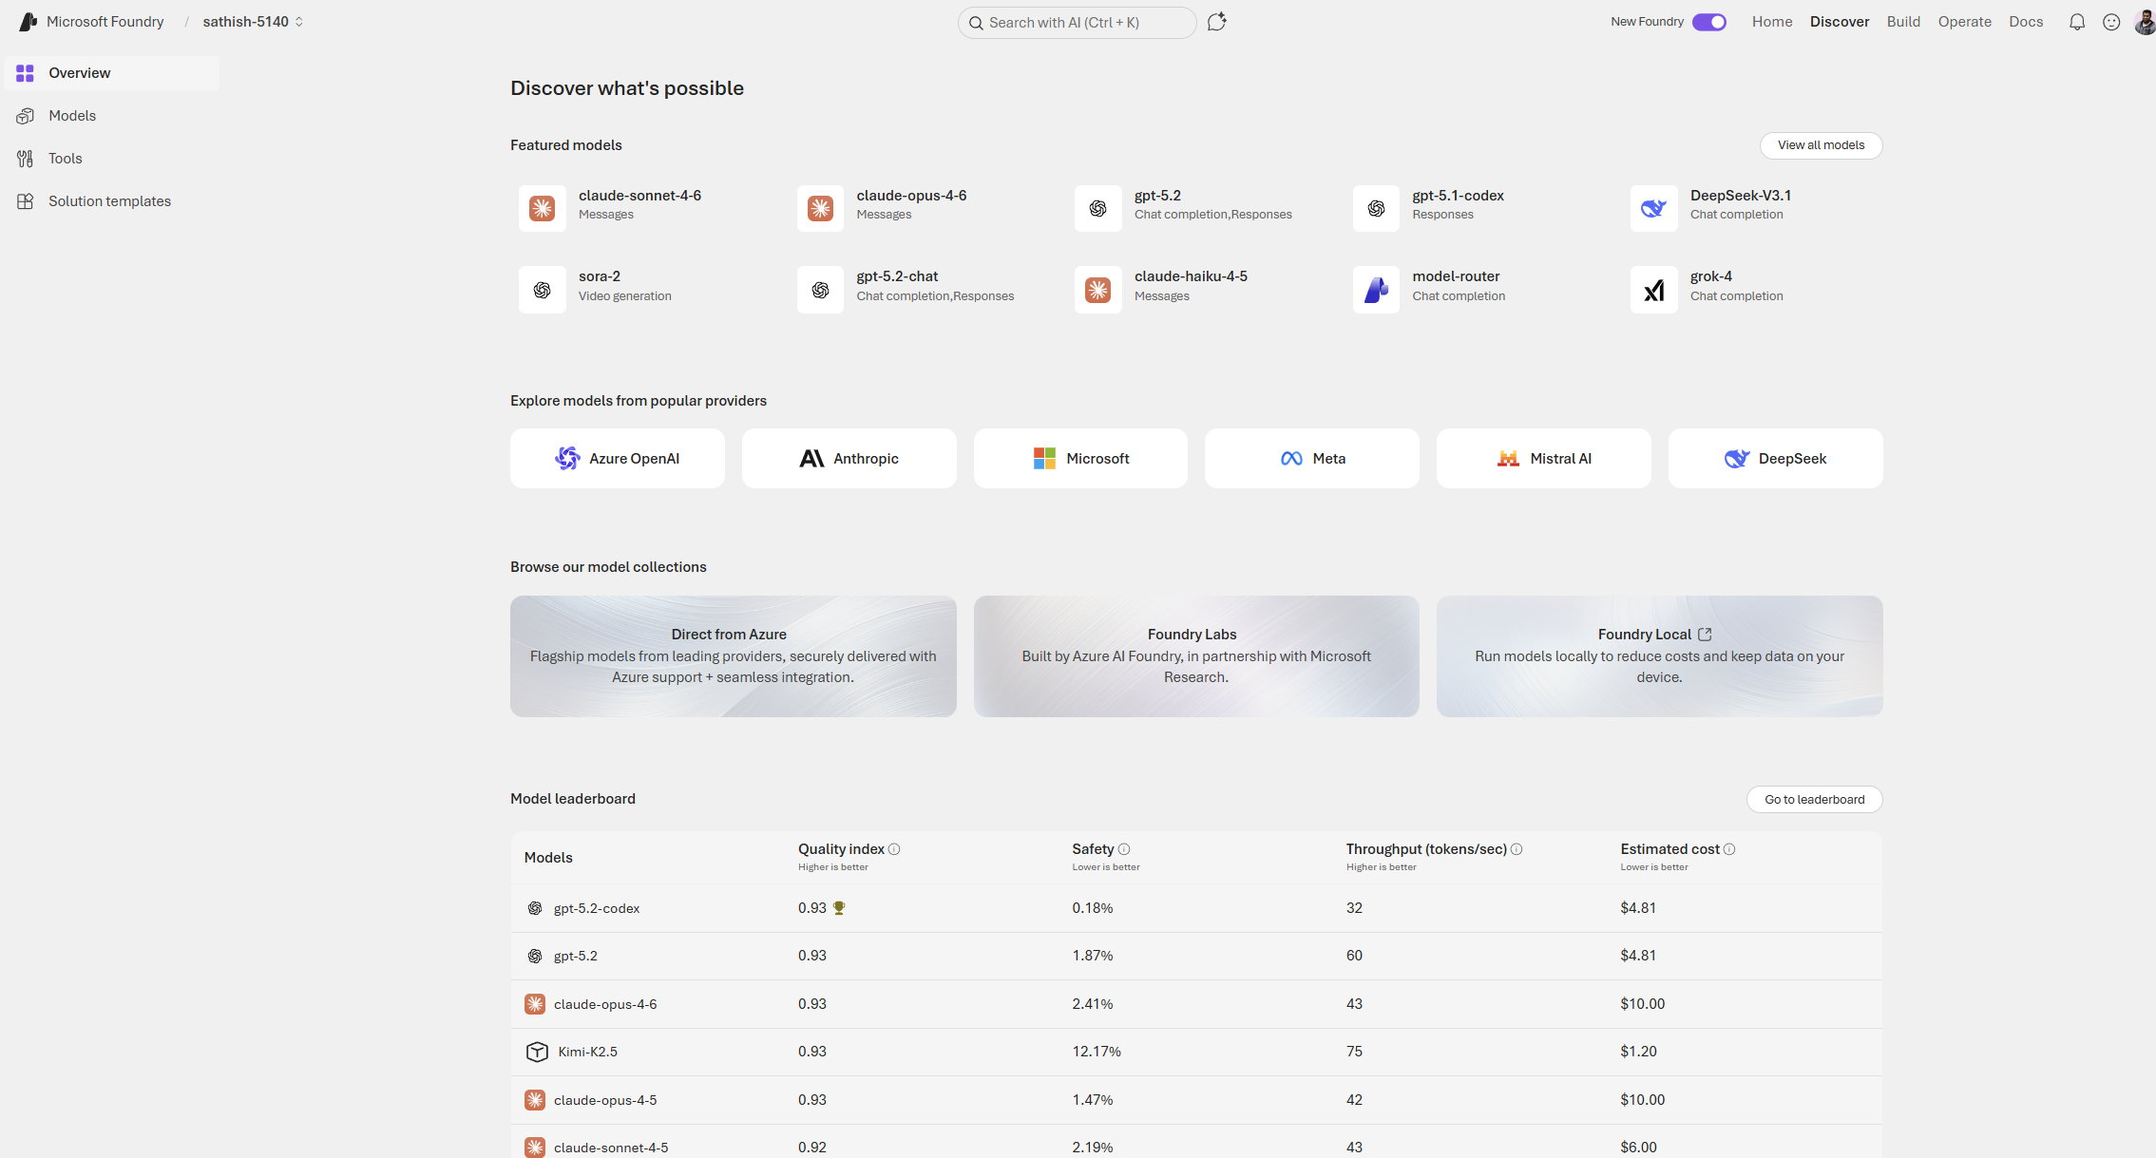
Task: Click the notifications bell icon
Action: (x=2077, y=22)
